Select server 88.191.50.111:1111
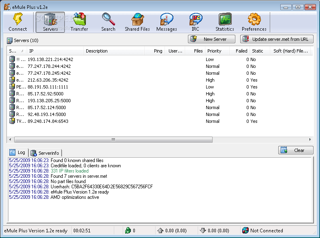 [160, 87]
